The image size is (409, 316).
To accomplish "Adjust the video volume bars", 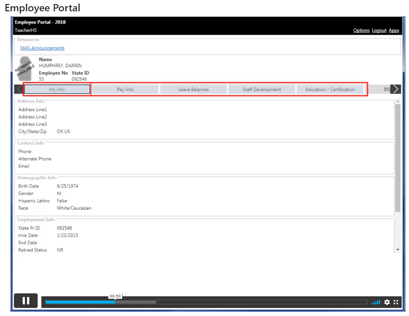I will tap(376, 302).
